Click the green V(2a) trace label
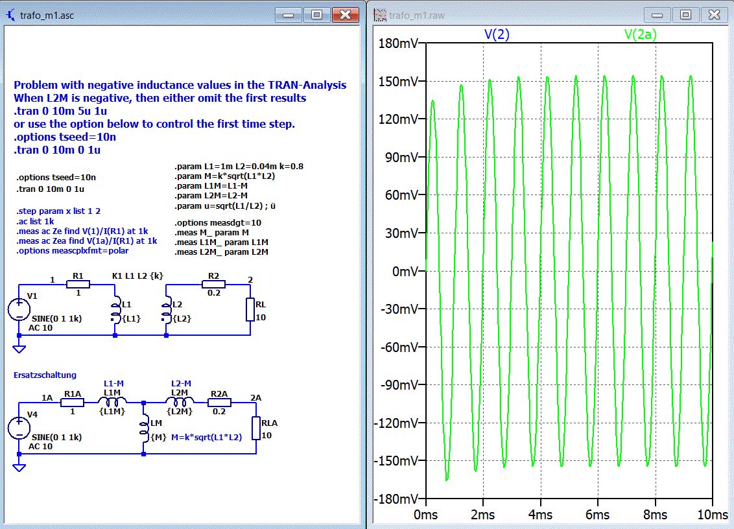This screenshot has height=529, width=734. click(x=640, y=35)
